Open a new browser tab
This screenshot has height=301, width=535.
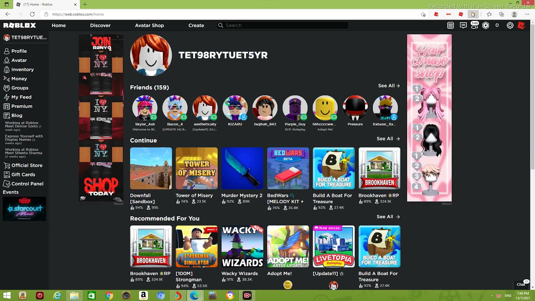click(x=85, y=5)
